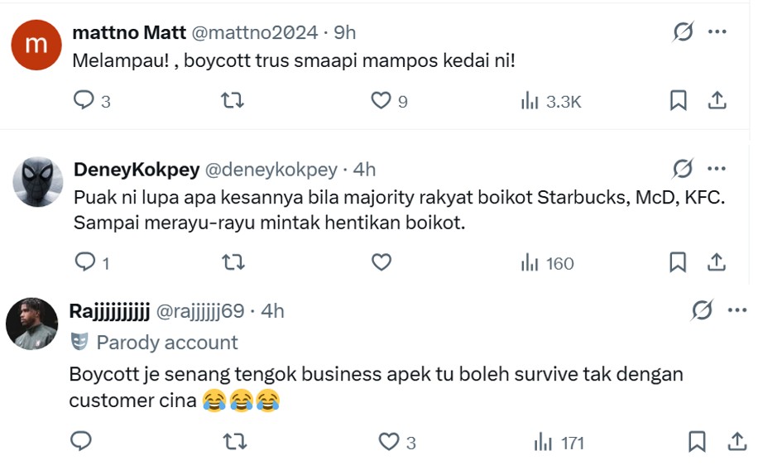The image size is (758, 470).
Task: Open DeneyKokpey's profile picture
Action: (x=37, y=182)
